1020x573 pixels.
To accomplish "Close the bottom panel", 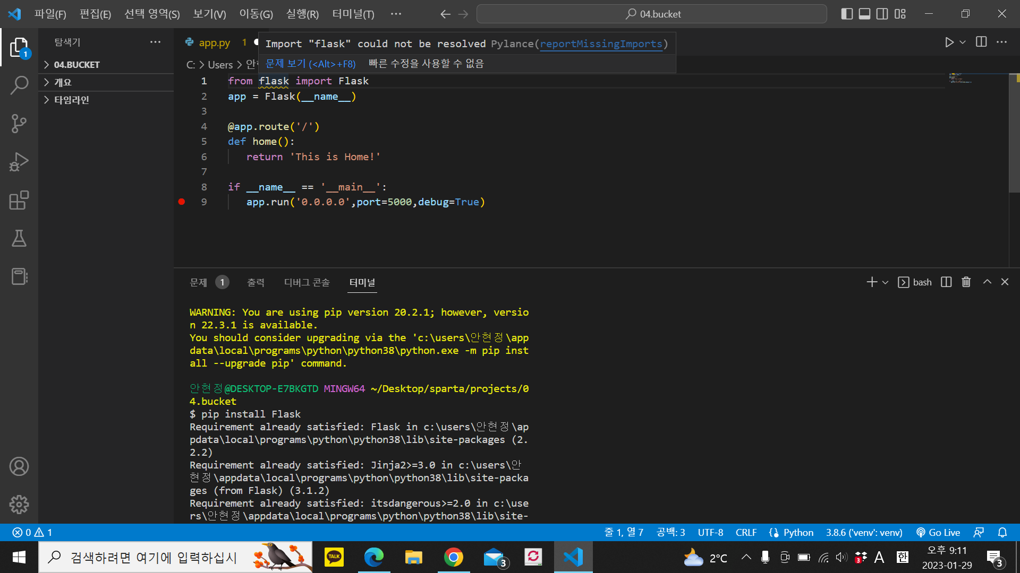I will (x=1005, y=282).
